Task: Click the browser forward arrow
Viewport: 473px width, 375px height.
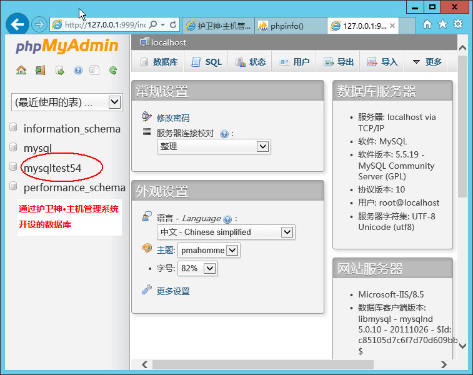Action: (39, 24)
